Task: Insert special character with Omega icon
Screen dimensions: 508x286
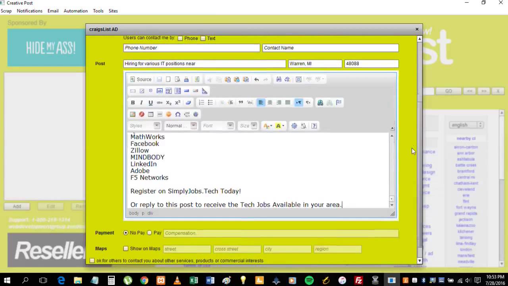Action: click(178, 114)
